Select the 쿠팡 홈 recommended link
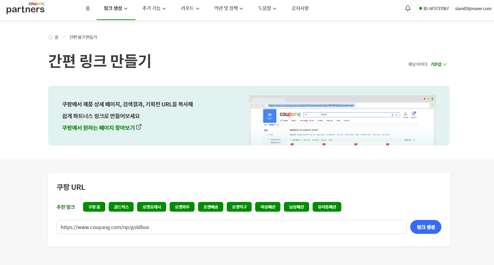The image size is (494, 265). [x=94, y=207]
